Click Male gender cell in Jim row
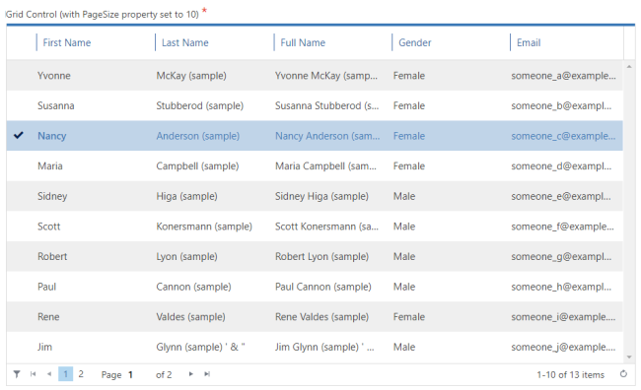This screenshot has width=641, height=390. 404,347
